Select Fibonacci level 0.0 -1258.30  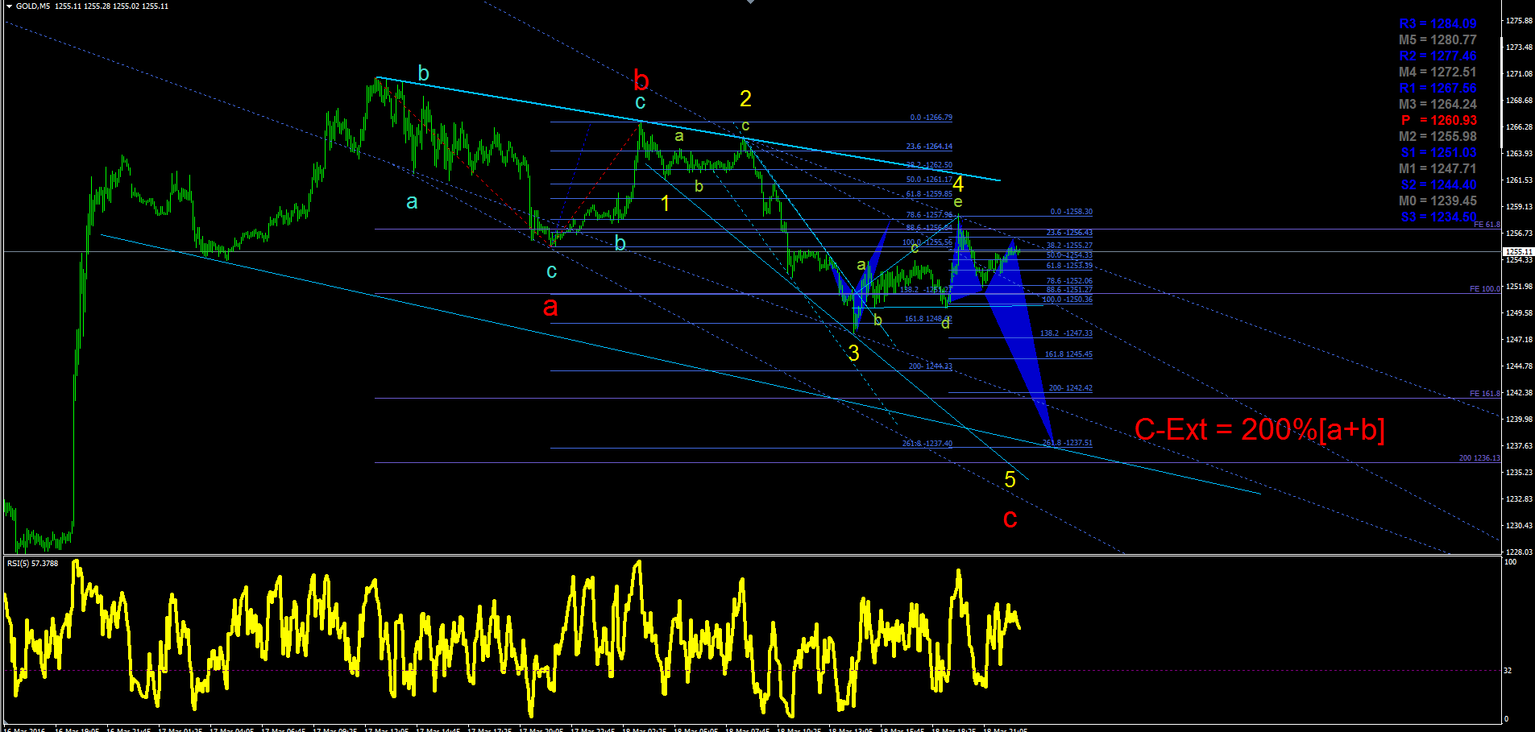coord(1071,212)
